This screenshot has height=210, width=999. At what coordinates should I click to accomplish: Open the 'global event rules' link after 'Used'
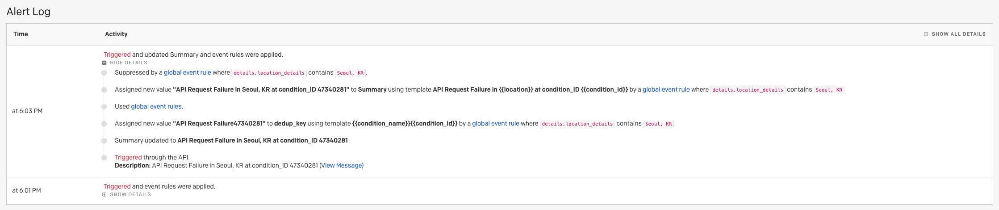[156, 107]
